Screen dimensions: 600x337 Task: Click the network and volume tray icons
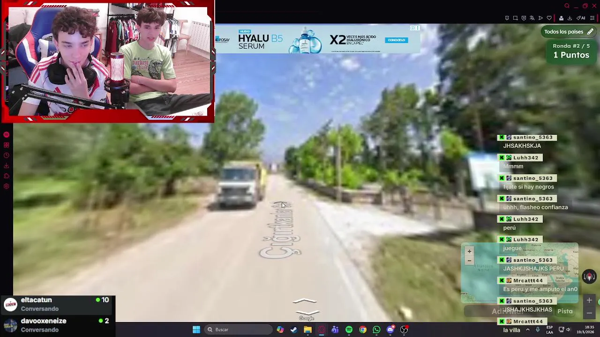click(x=565, y=330)
